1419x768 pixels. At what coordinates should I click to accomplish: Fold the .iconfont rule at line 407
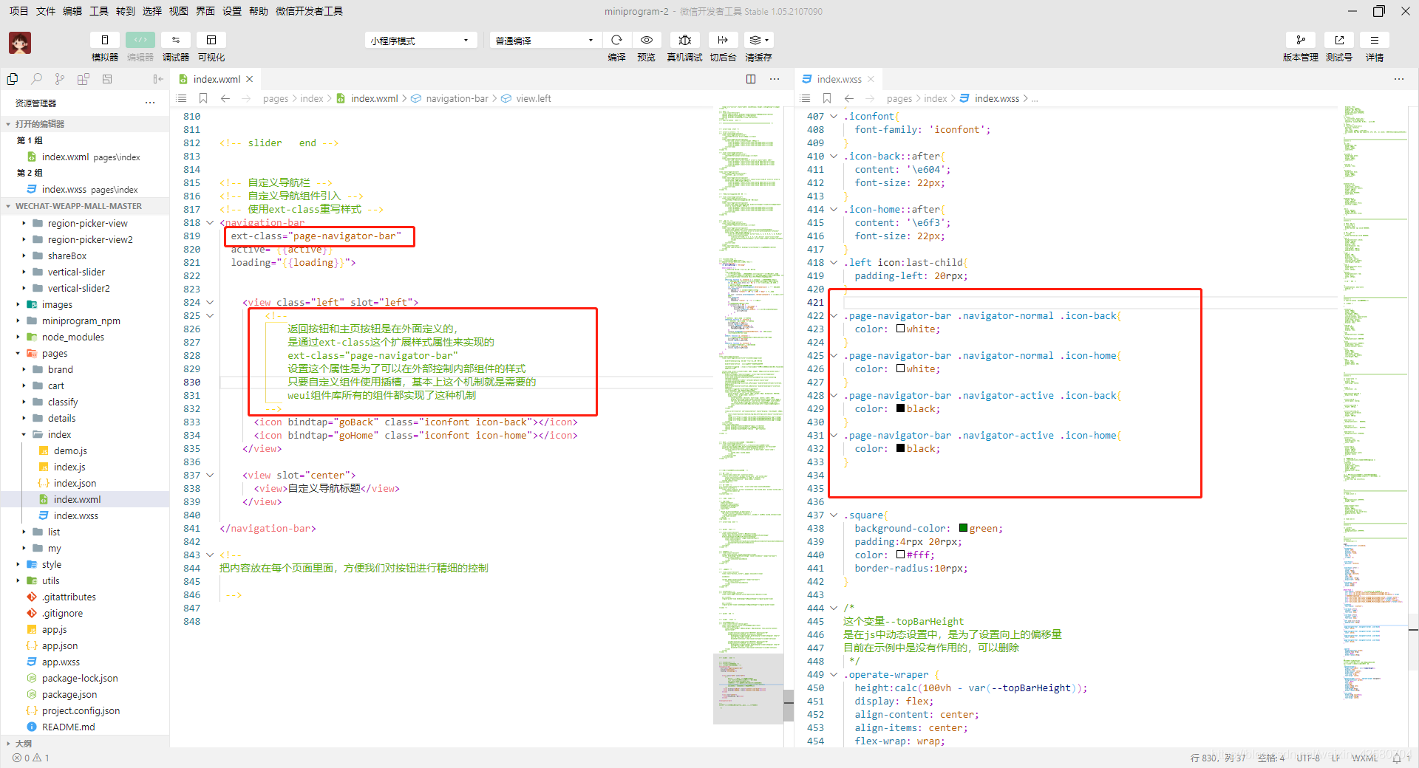834,116
